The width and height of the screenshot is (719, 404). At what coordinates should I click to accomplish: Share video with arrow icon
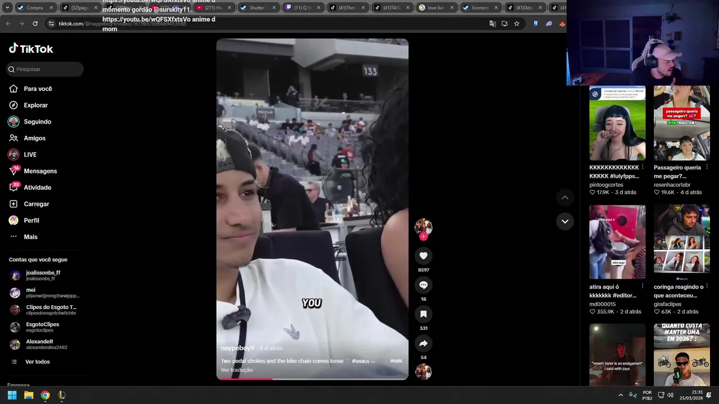(x=424, y=343)
